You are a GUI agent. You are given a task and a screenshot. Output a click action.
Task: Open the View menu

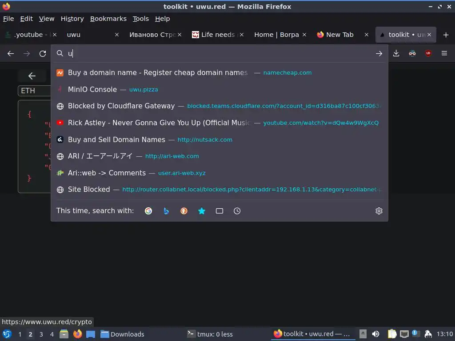point(47,19)
